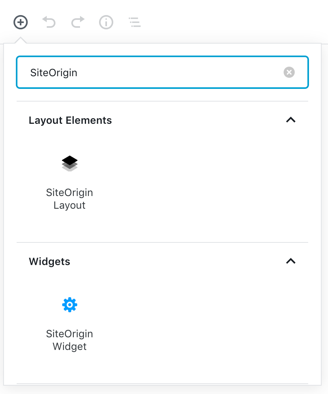
Task: Click the blue gear SiteOrigin Widget icon
Action: pyautogui.click(x=70, y=305)
